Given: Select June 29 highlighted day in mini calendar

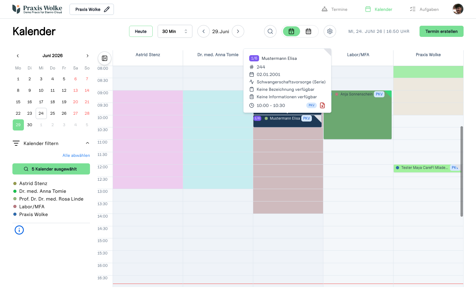Looking at the screenshot, I should 18,125.
